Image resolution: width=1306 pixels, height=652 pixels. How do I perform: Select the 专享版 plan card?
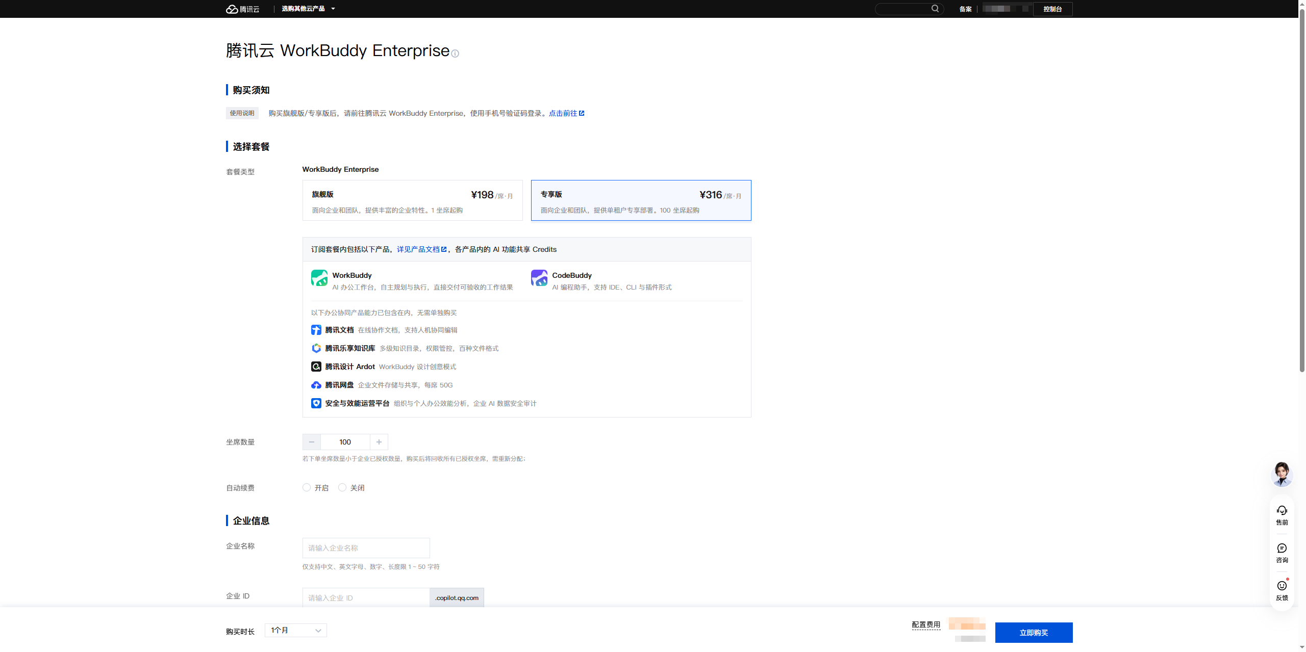coord(641,200)
